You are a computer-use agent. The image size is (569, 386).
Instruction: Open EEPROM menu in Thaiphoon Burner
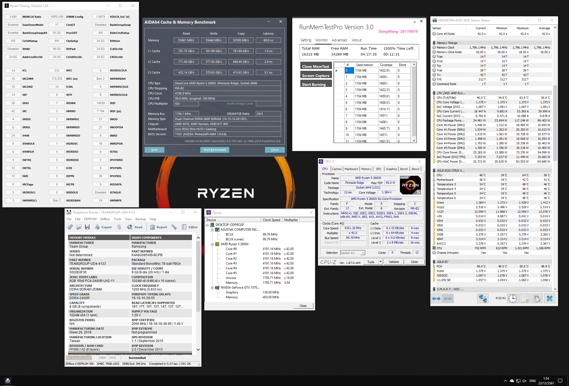click(x=90, y=219)
